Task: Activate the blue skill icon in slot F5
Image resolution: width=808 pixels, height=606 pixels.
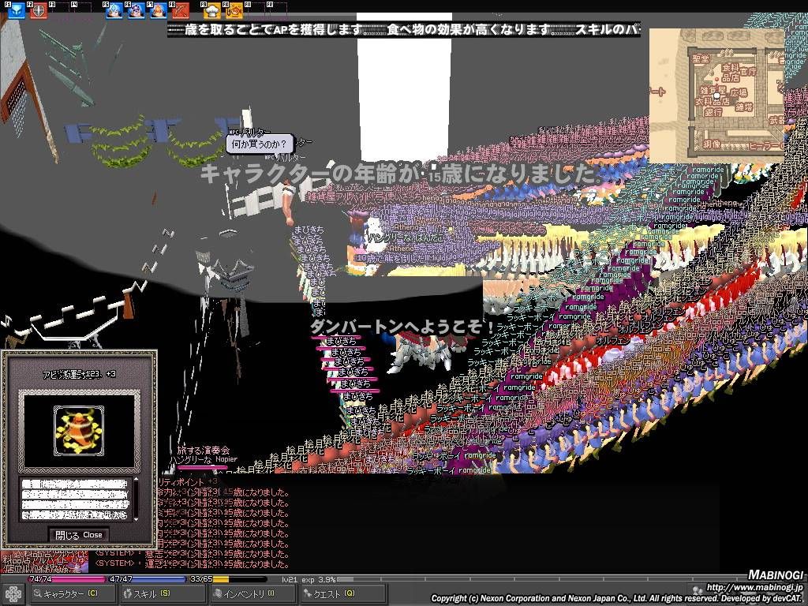Action: pyautogui.click(x=114, y=9)
